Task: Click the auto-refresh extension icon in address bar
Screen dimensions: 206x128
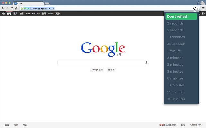Action: 195,8
